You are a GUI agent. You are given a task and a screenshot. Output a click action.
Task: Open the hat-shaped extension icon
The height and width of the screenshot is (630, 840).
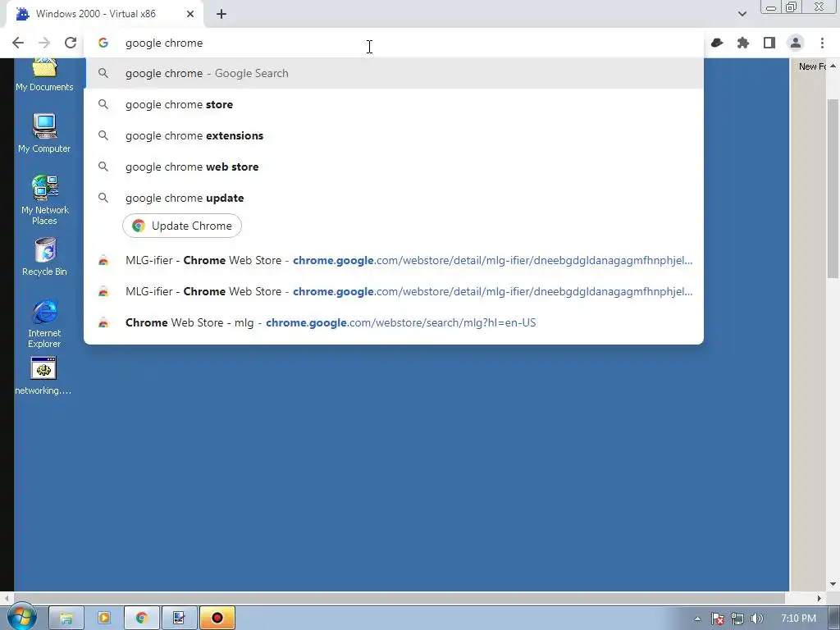click(x=717, y=43)
